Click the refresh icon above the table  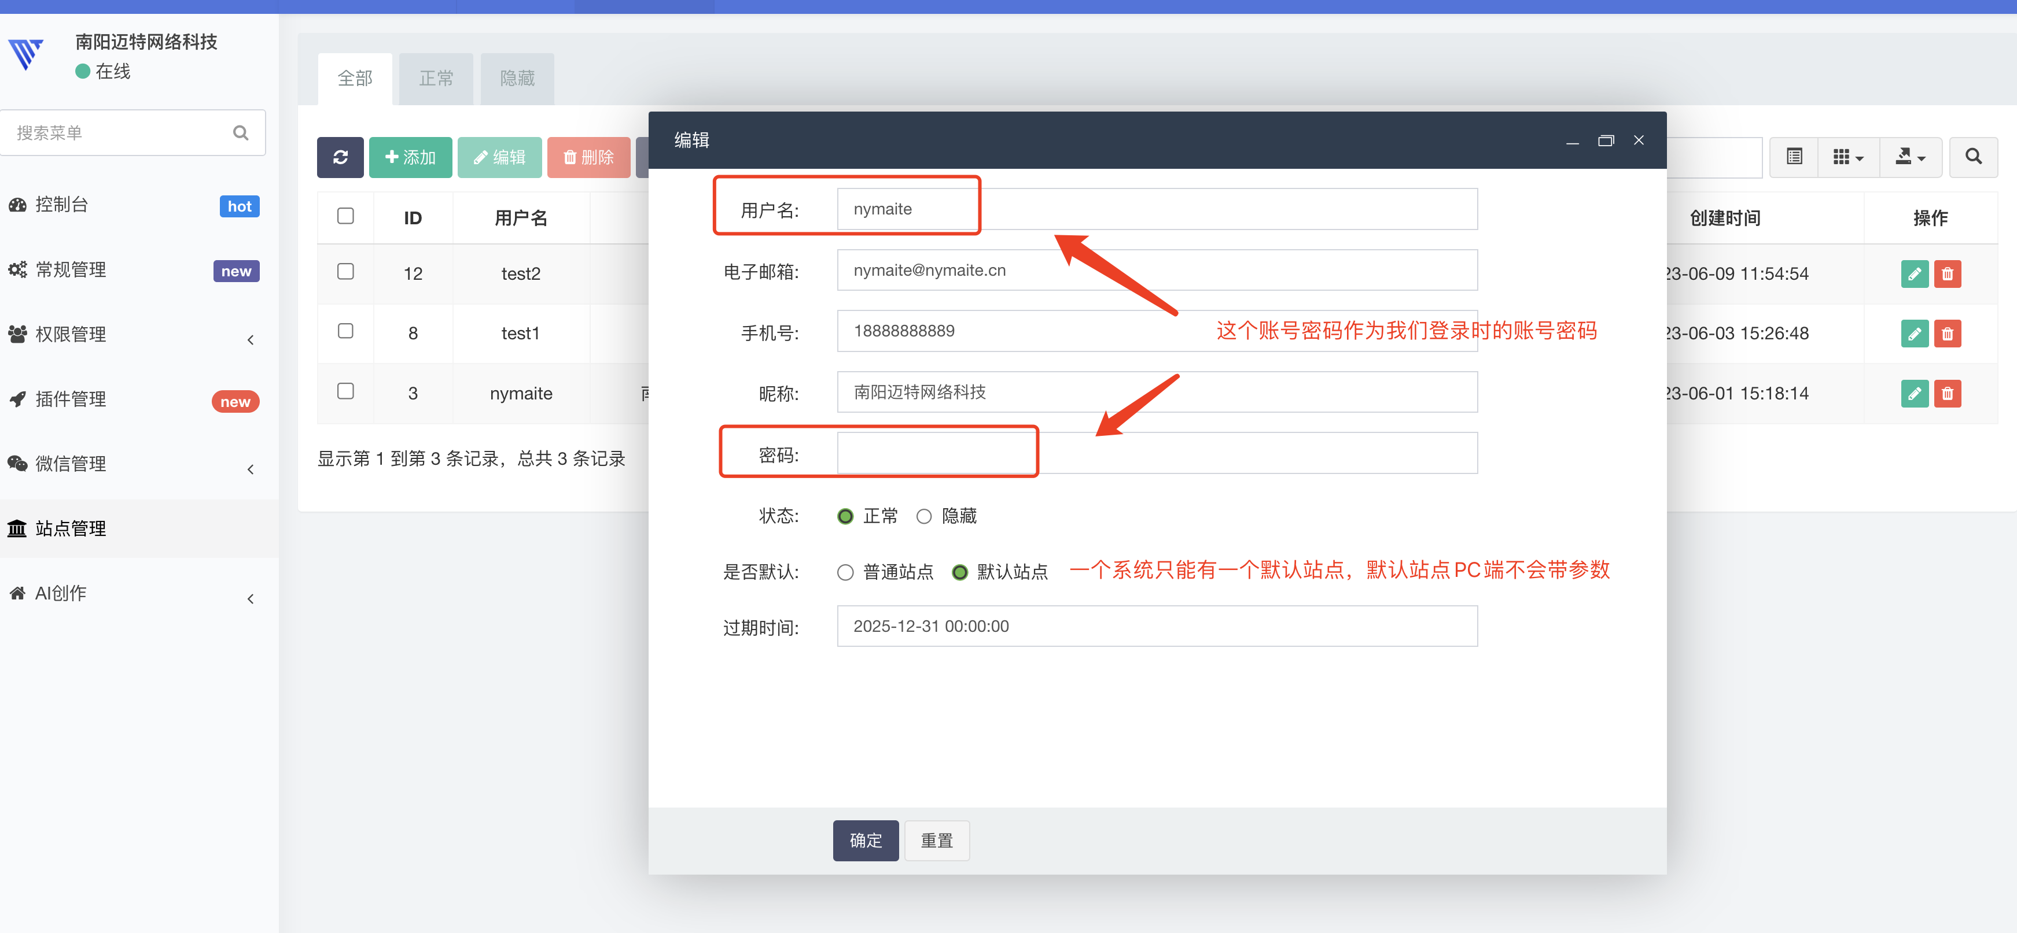(341, 157)
